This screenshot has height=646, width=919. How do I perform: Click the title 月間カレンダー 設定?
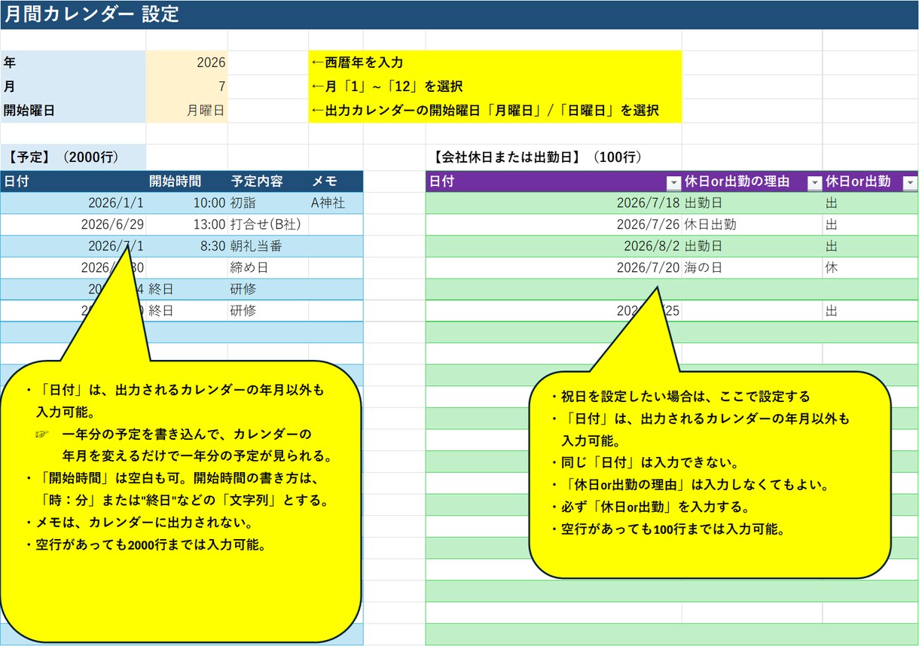point(92,14)
